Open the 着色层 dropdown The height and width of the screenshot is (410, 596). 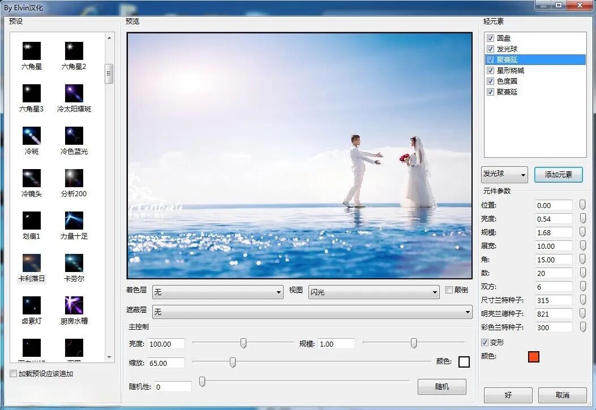(218, 292)
